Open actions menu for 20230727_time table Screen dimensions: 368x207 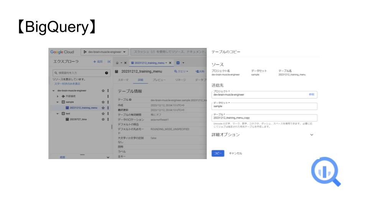108,119
